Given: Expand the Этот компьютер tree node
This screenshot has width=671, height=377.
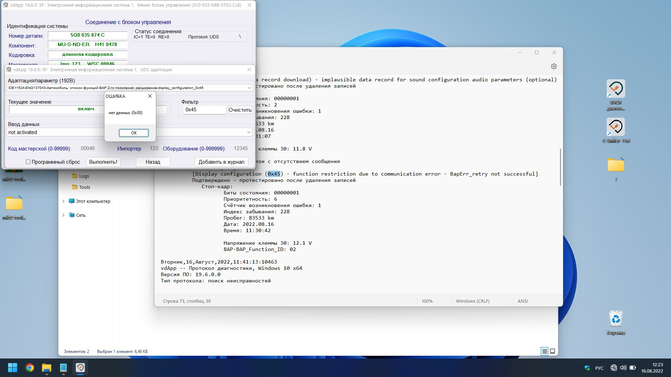Looking at the screenshot, I should click(x=63, y=201).
